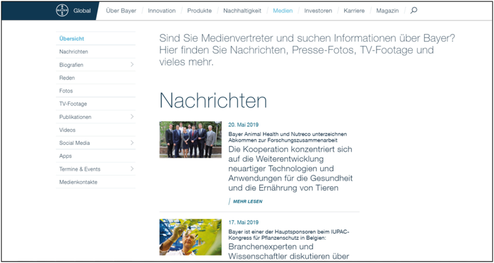Open the Magazin menu
494x263 pixels.
coord(387,11)
